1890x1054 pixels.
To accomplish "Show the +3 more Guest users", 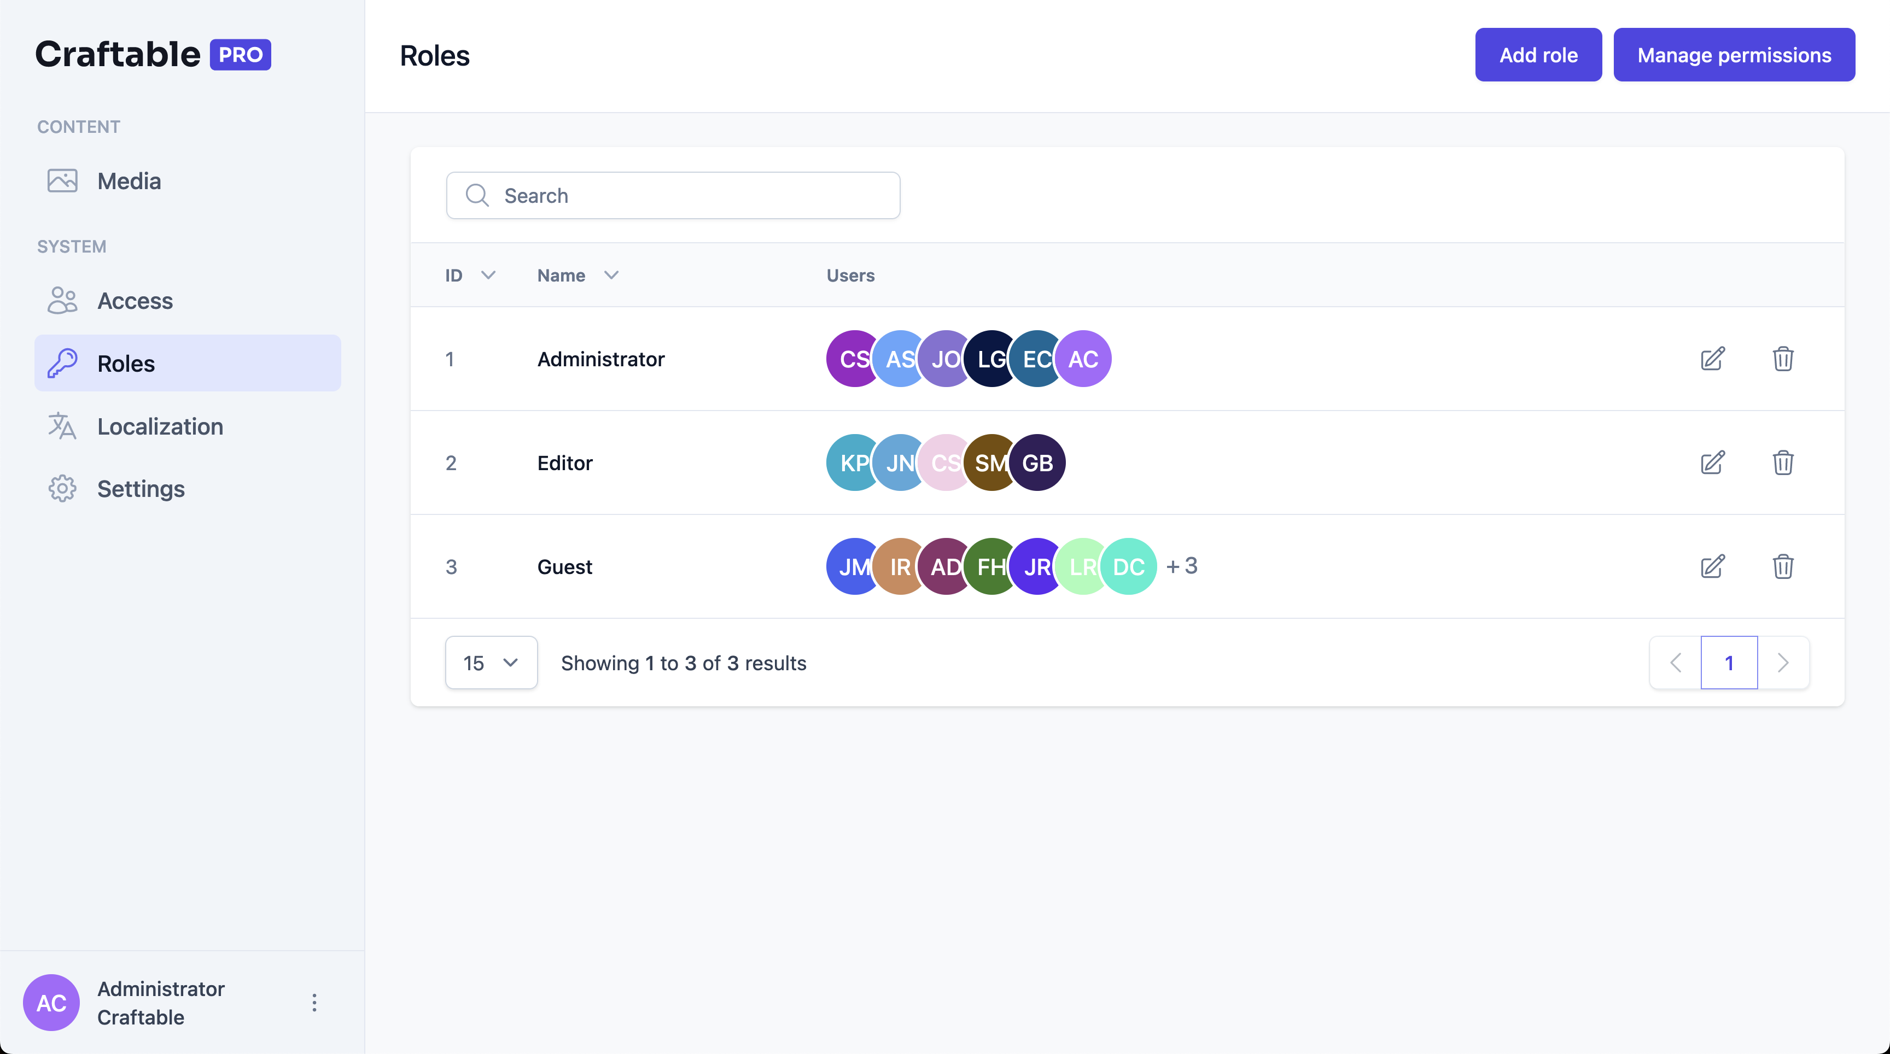I will [x=1182, y=565].
